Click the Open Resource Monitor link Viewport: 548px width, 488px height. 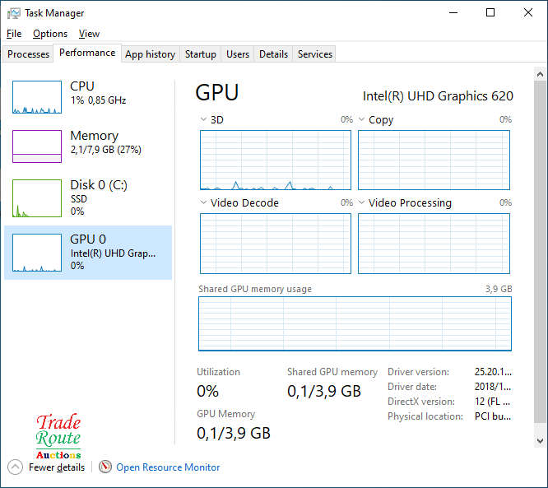tap(168, 467)
